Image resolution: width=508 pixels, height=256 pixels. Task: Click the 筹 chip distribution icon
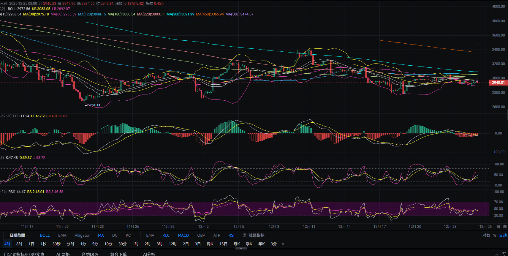498,227
